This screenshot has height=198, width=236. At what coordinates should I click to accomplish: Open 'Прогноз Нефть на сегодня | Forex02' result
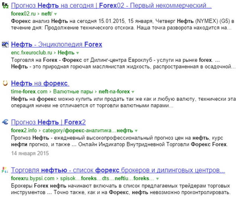point(111,6)
